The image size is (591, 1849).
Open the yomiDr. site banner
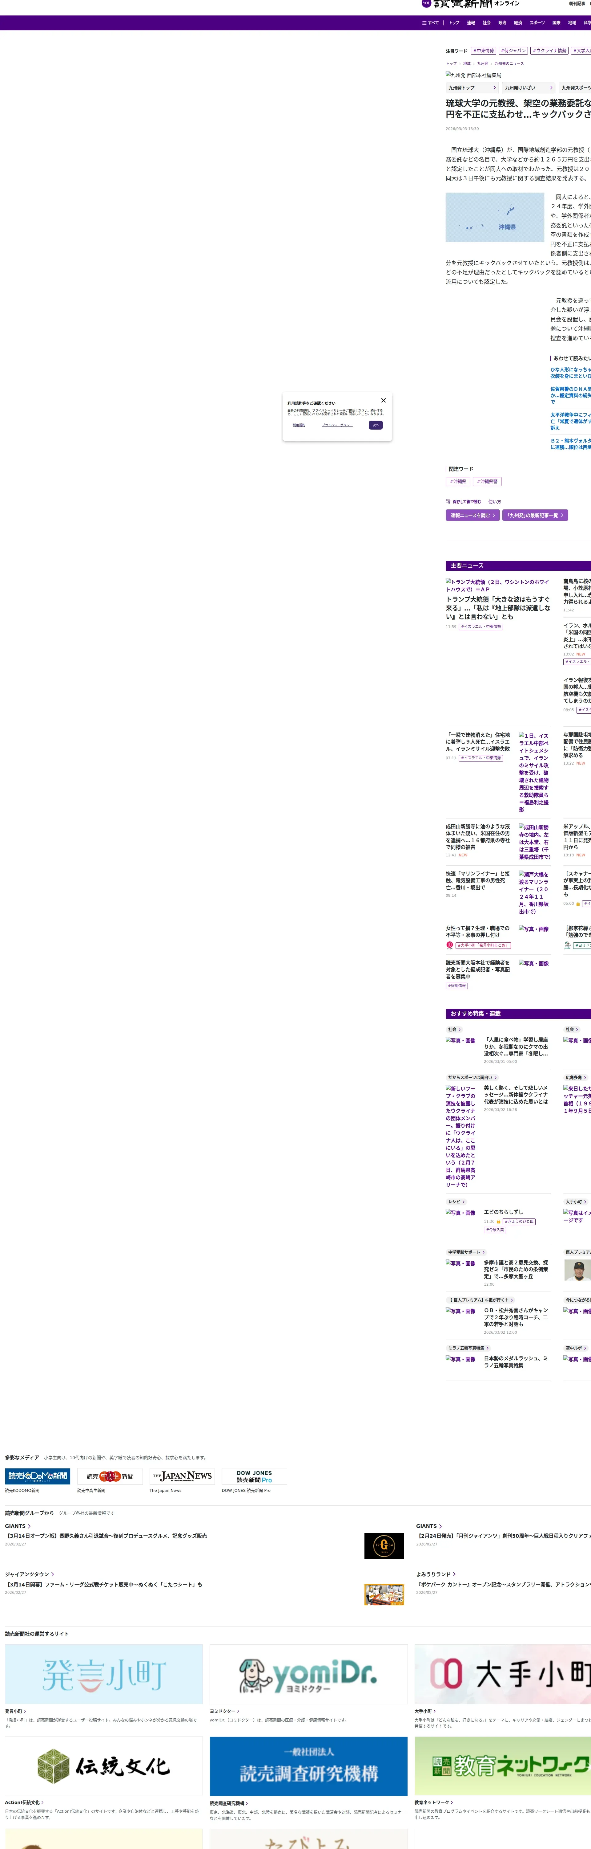pyautogui.click(x=308, y=1675)
